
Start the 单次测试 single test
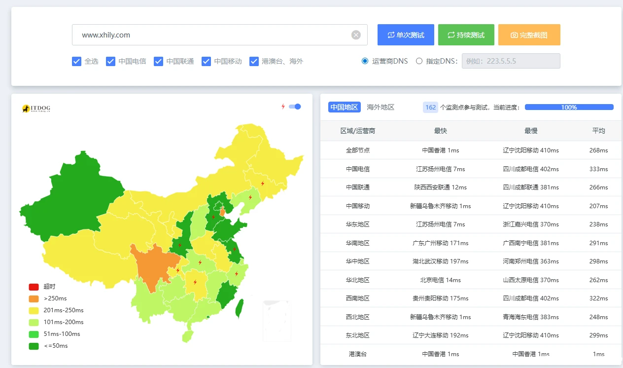406,35
